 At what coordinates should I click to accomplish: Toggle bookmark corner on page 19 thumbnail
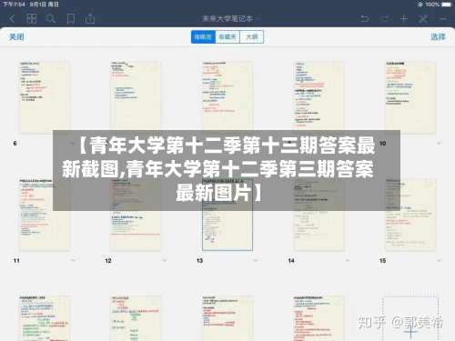(338, 300)
